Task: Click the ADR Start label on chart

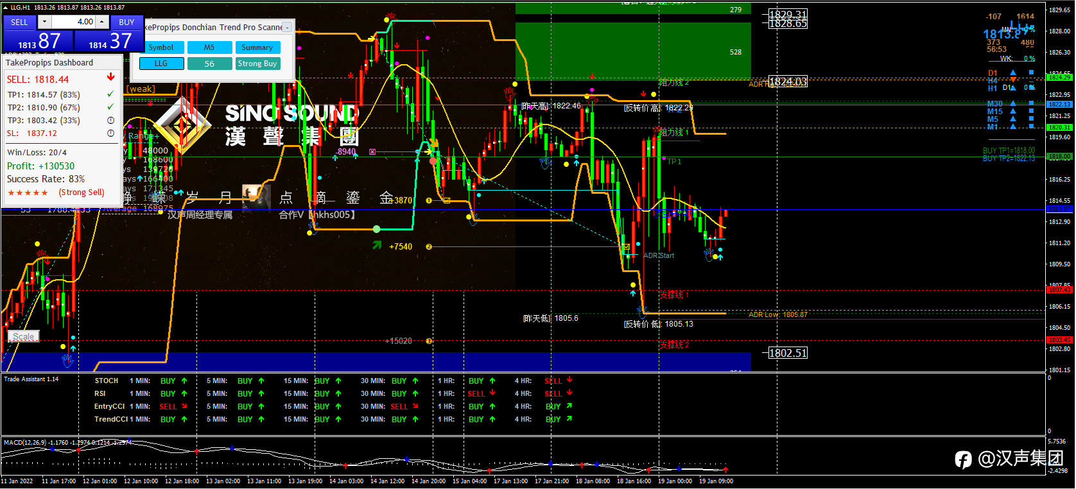Action: (659, 255)
